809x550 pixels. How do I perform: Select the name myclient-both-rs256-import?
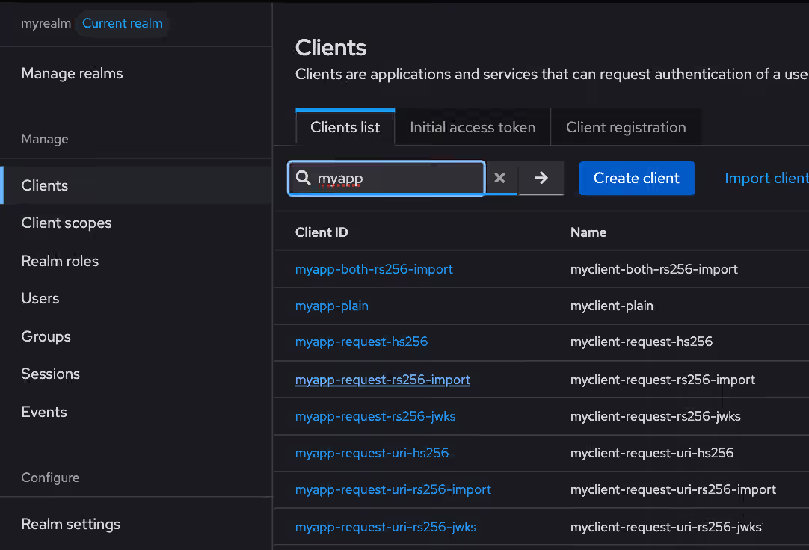(654, 269)
